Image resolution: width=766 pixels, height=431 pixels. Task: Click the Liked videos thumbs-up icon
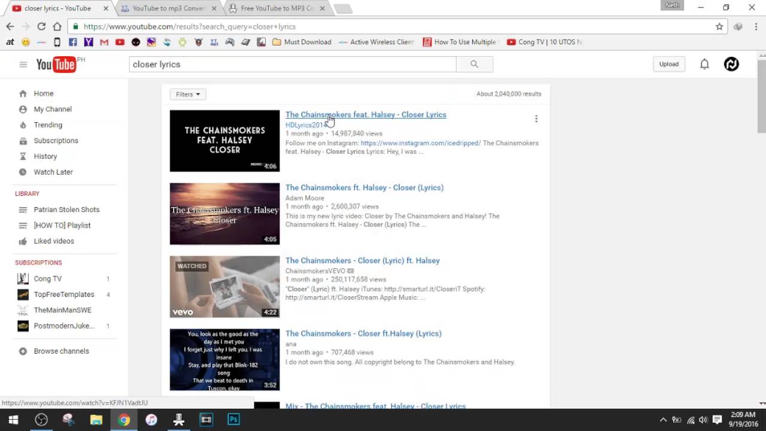[x=23, y=241]
